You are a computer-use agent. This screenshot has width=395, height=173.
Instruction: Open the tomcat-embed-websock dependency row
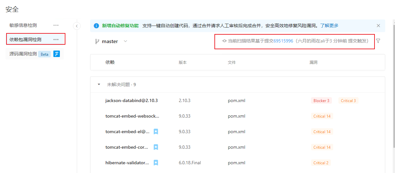pos(132,116)
